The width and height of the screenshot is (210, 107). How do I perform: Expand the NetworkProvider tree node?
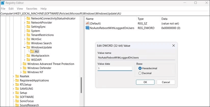[24, 23]
